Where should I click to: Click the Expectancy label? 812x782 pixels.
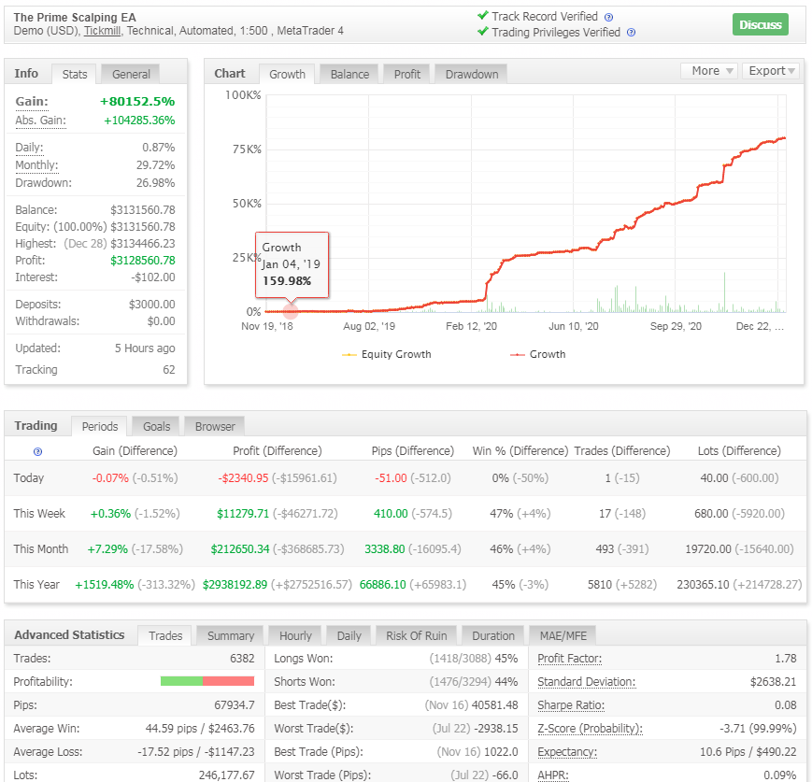pos(567,751)
